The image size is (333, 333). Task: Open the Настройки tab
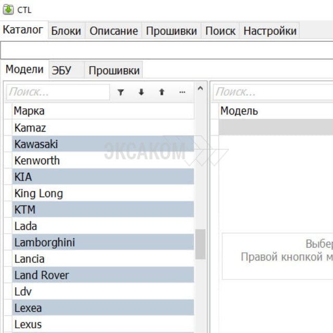tap(270, 31)
